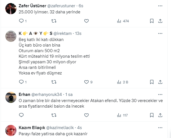Screen dimensions: 171x138
Task: Open more options on Zafer Üstüner's tweet
Action: 160,6
